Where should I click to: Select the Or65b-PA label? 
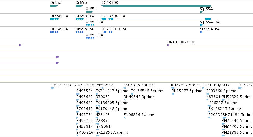[x=84, y=29]
